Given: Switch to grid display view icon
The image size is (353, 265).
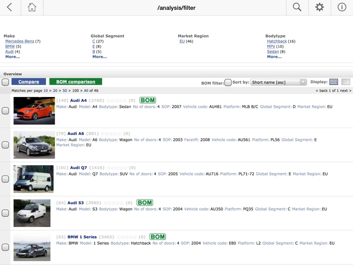Looking at the screenshot, I should [x=334, y=82].
